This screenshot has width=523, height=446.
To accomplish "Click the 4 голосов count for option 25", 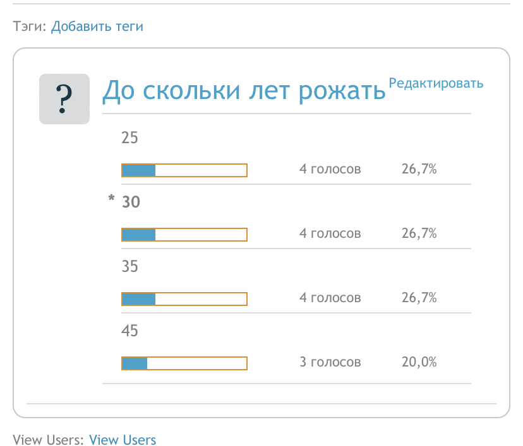I will pyautogui.click(x=330, y=170).
